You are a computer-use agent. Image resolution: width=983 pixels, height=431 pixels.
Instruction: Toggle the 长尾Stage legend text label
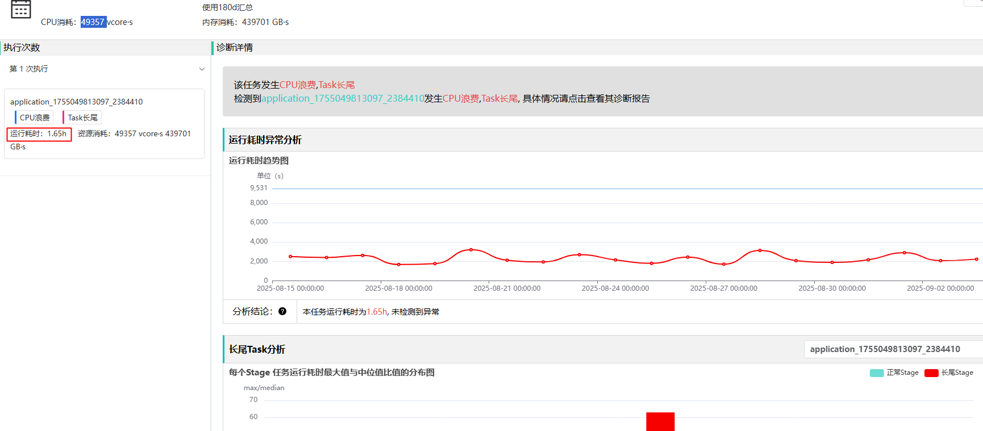pos(957,373)
